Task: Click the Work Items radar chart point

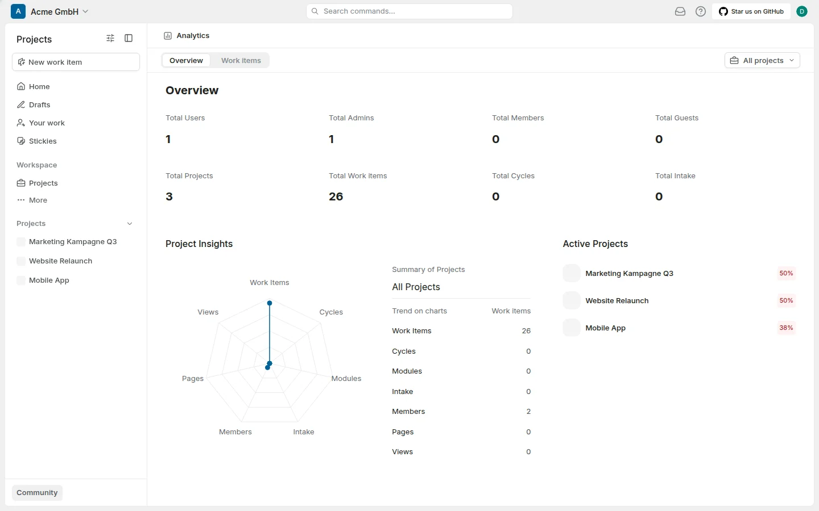Action: coord(270,303)
